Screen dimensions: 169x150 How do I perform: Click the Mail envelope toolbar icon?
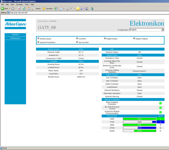61,8
